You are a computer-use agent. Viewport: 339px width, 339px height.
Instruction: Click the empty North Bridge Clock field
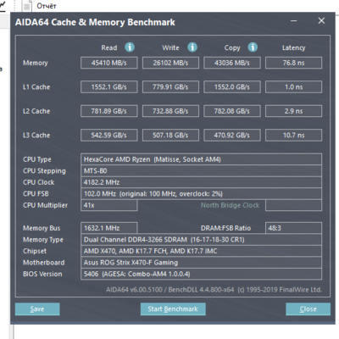click(293, 205)
